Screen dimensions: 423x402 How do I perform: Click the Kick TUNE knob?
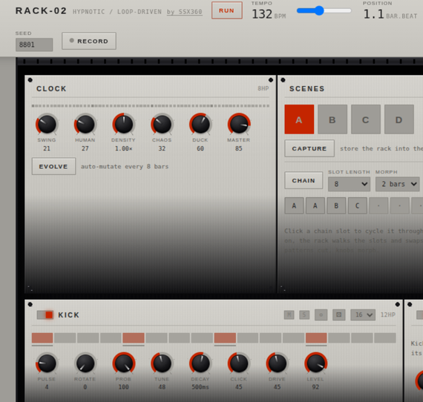tap(162, 363)
